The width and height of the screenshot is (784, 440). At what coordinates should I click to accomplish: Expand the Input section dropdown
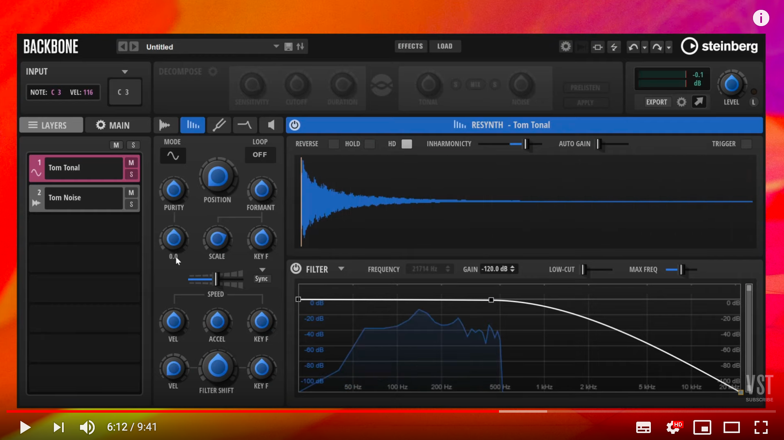click(125, 72)
